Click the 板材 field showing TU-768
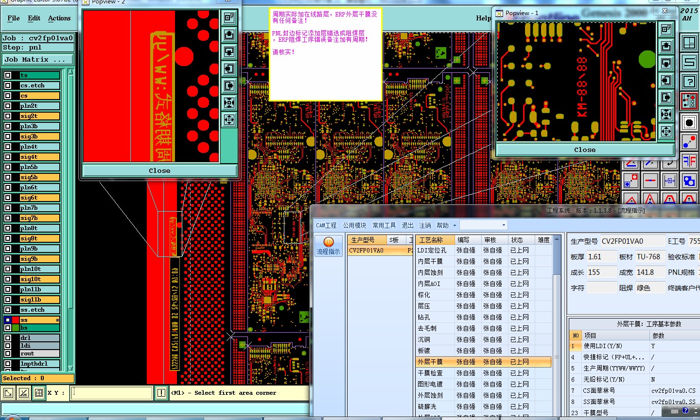Image resolution: width=700 pixels, height=420 pixels. pyautogui.click(x=650, y=256)
